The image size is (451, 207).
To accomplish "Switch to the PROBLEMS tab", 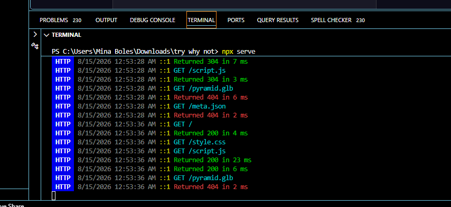I will 54,20.
